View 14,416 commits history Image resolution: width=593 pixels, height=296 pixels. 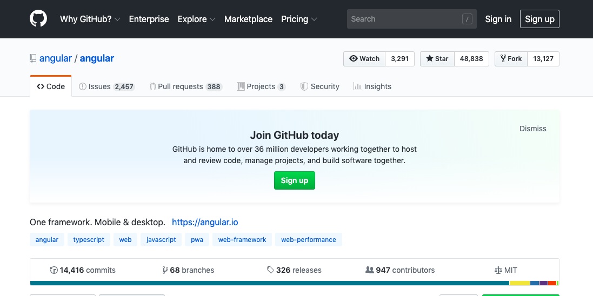click(83, 270)
